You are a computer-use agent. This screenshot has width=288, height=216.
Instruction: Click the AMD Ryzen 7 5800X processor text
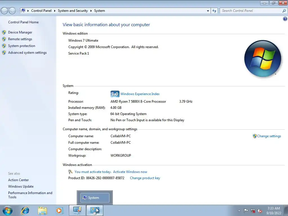pos(138,102)
